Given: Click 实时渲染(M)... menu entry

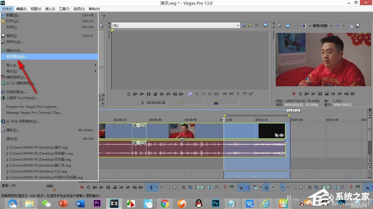Looking at the screenshot, I should tap(50, 57).
